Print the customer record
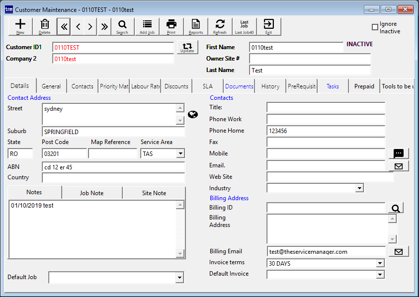The height and width of the screenshot is (297, 419). (x=171, y=26)
